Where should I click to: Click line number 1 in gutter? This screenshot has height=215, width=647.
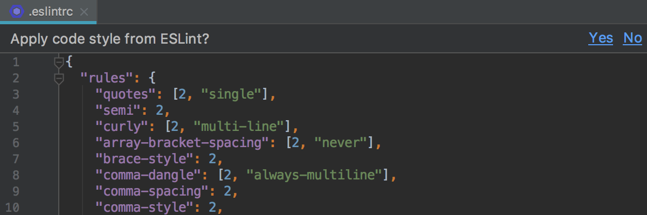tap(16, 63)
